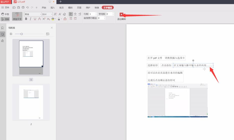This screenshot has width=234, height=140.
Task: Click the save icon
Action: [18, 7]
